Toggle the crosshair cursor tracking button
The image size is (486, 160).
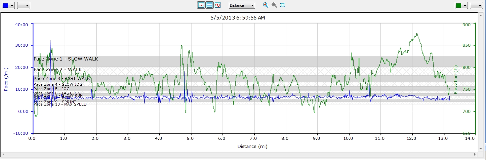coord(201,5)
